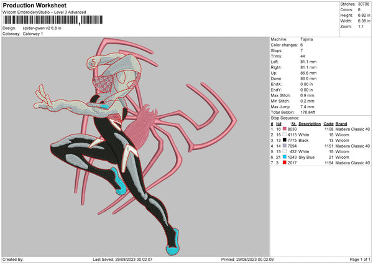This screenshot has height=264, width=373.
Task: Select the Width value 6.38 in
Action: pos(364,21)
